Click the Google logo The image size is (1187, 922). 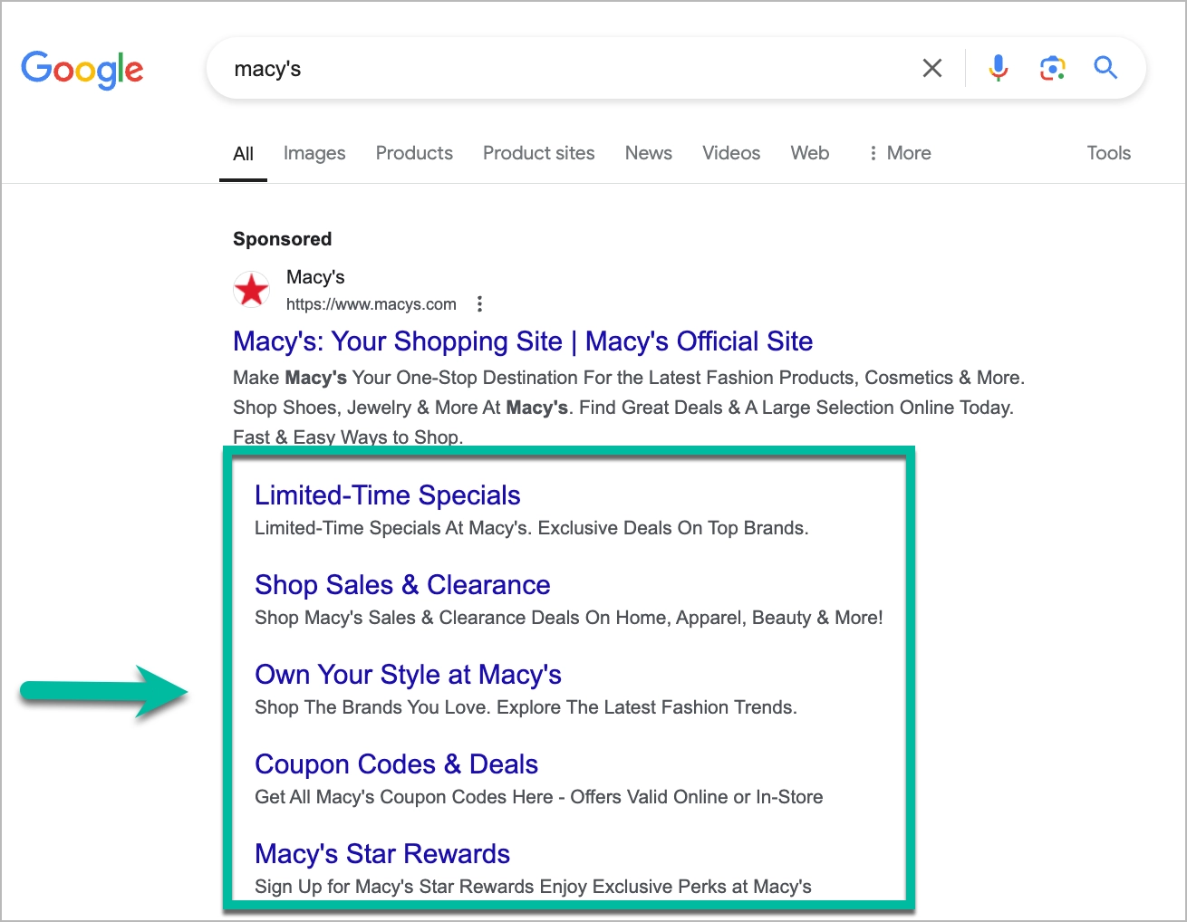click(x=82, y=68)
